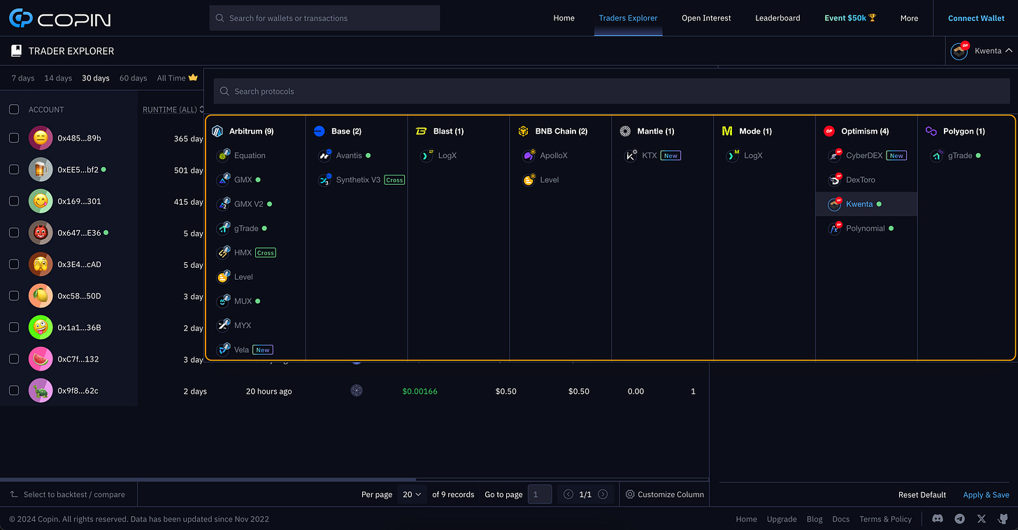Check the box for 0x485...89b
The width and height of the screenshot is (1018, 530).
click(x=14, y=138)
